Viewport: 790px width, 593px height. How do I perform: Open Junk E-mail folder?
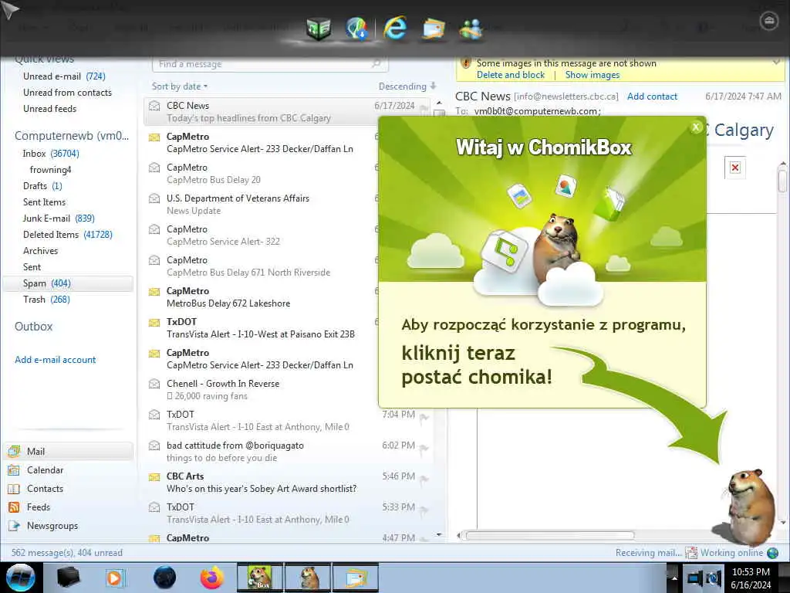click(59, 219)
